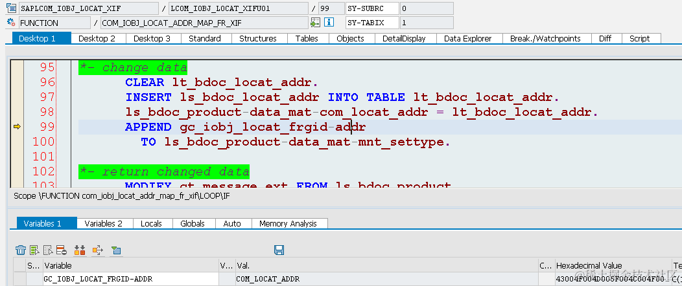The image size is (682, 286).
Task: Click the '*- change data' comment
Action: coord(133,67)
